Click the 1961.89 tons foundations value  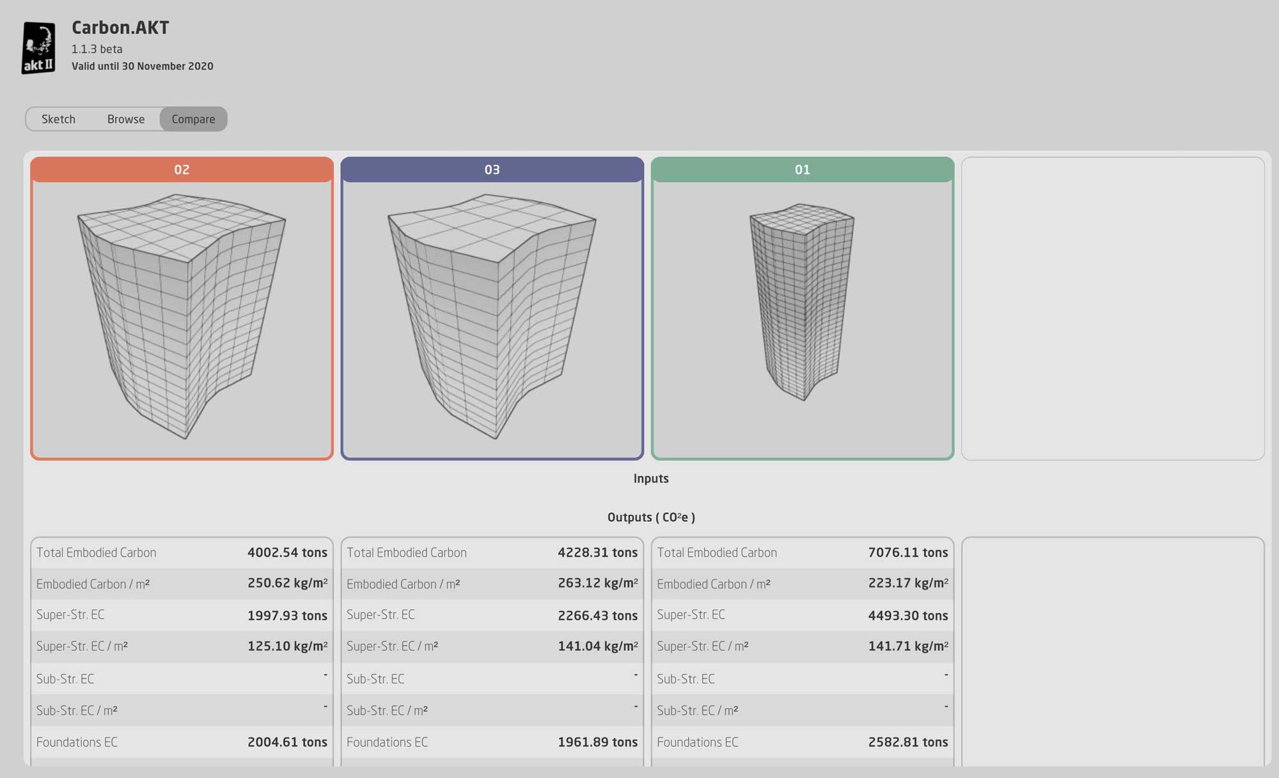pyautogui.click(x=597, y=742)
